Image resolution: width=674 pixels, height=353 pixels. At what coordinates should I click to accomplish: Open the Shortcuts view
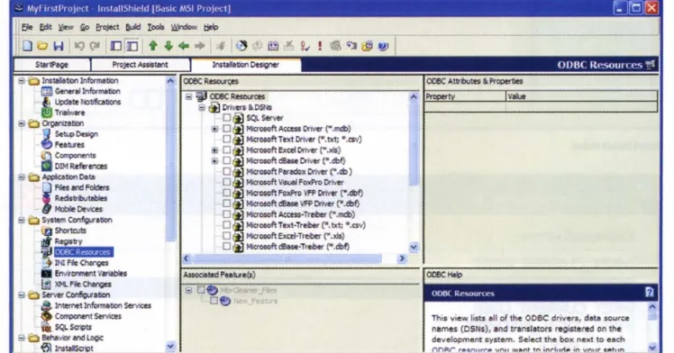click(x=70, y=231)
